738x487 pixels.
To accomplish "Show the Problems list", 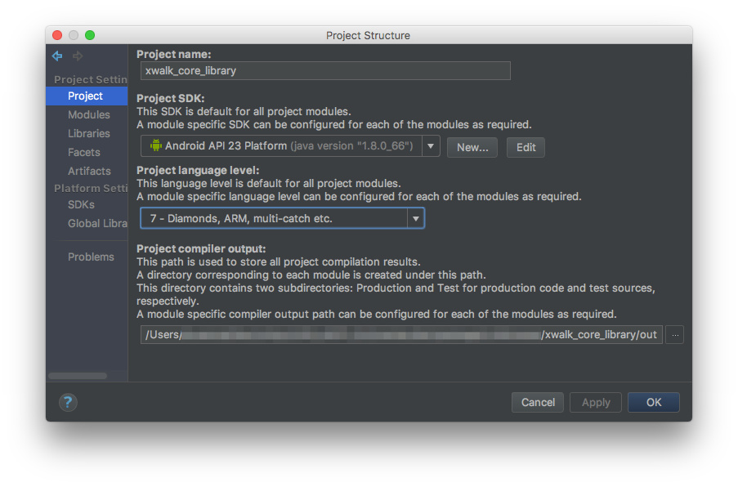I will coord(91,257).
